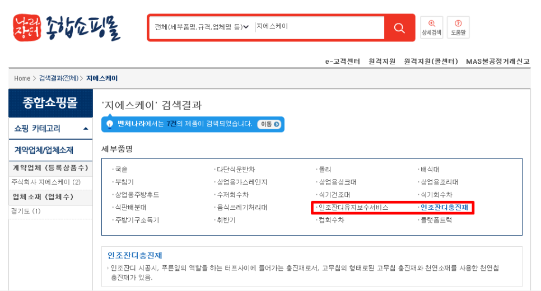This screenshot has height=291, width=541.
Task: Select 돌리 category
Action: pos(325,170)
